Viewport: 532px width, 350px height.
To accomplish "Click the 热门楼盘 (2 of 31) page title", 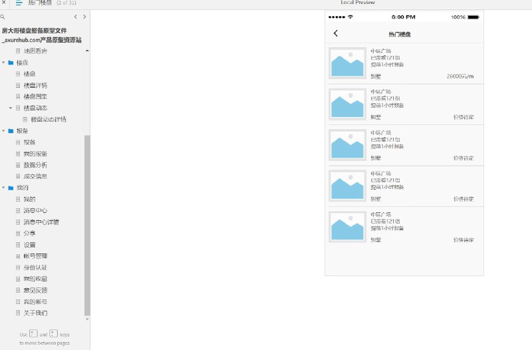I will pos(52,3).
